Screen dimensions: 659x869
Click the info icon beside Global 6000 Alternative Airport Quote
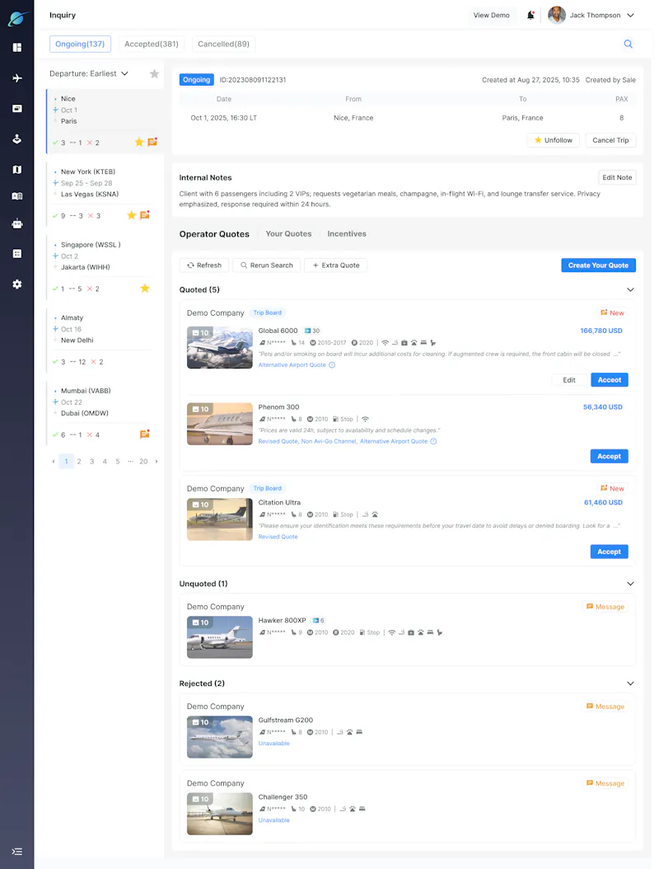click(332, 365)
